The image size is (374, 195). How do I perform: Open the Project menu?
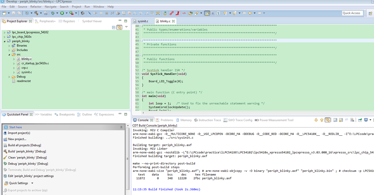(x=76, y=7)
